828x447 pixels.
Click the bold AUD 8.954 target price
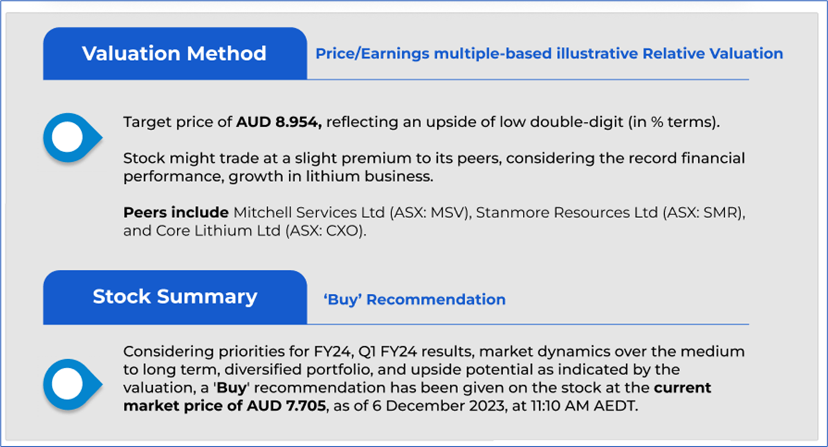[281, 122]
